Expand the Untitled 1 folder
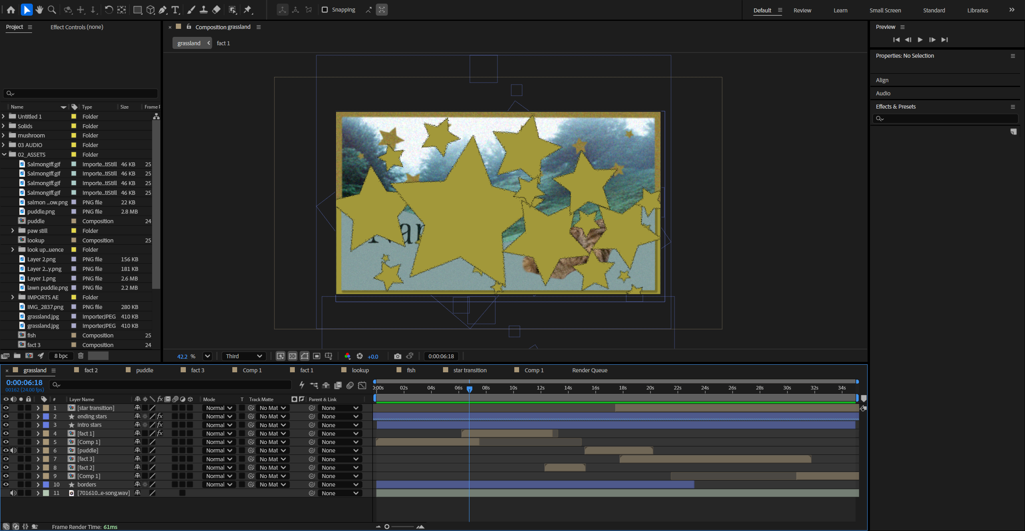 click(x=4, y=116)
